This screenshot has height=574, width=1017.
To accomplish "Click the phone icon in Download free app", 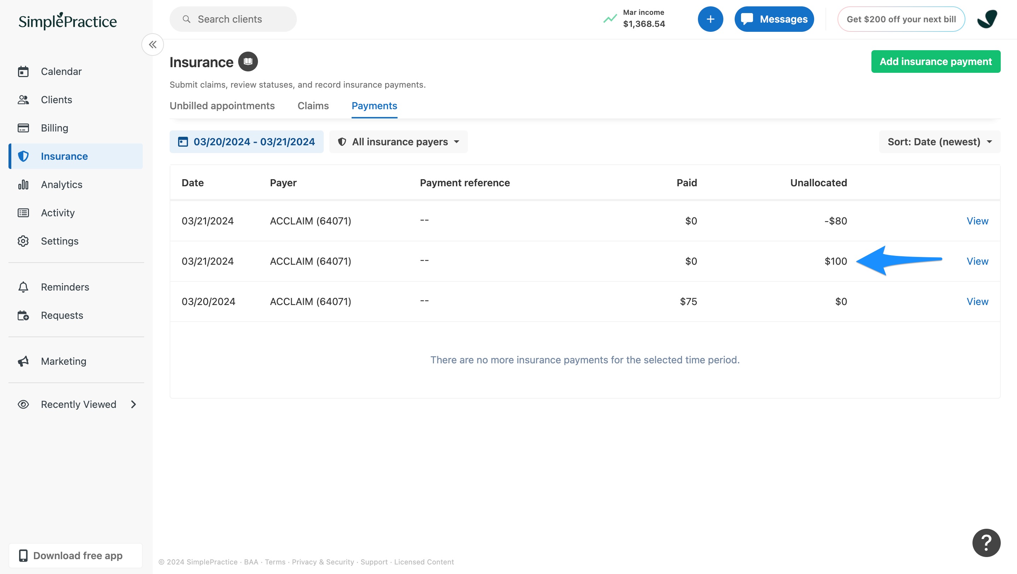I will (x=23, y=556).
